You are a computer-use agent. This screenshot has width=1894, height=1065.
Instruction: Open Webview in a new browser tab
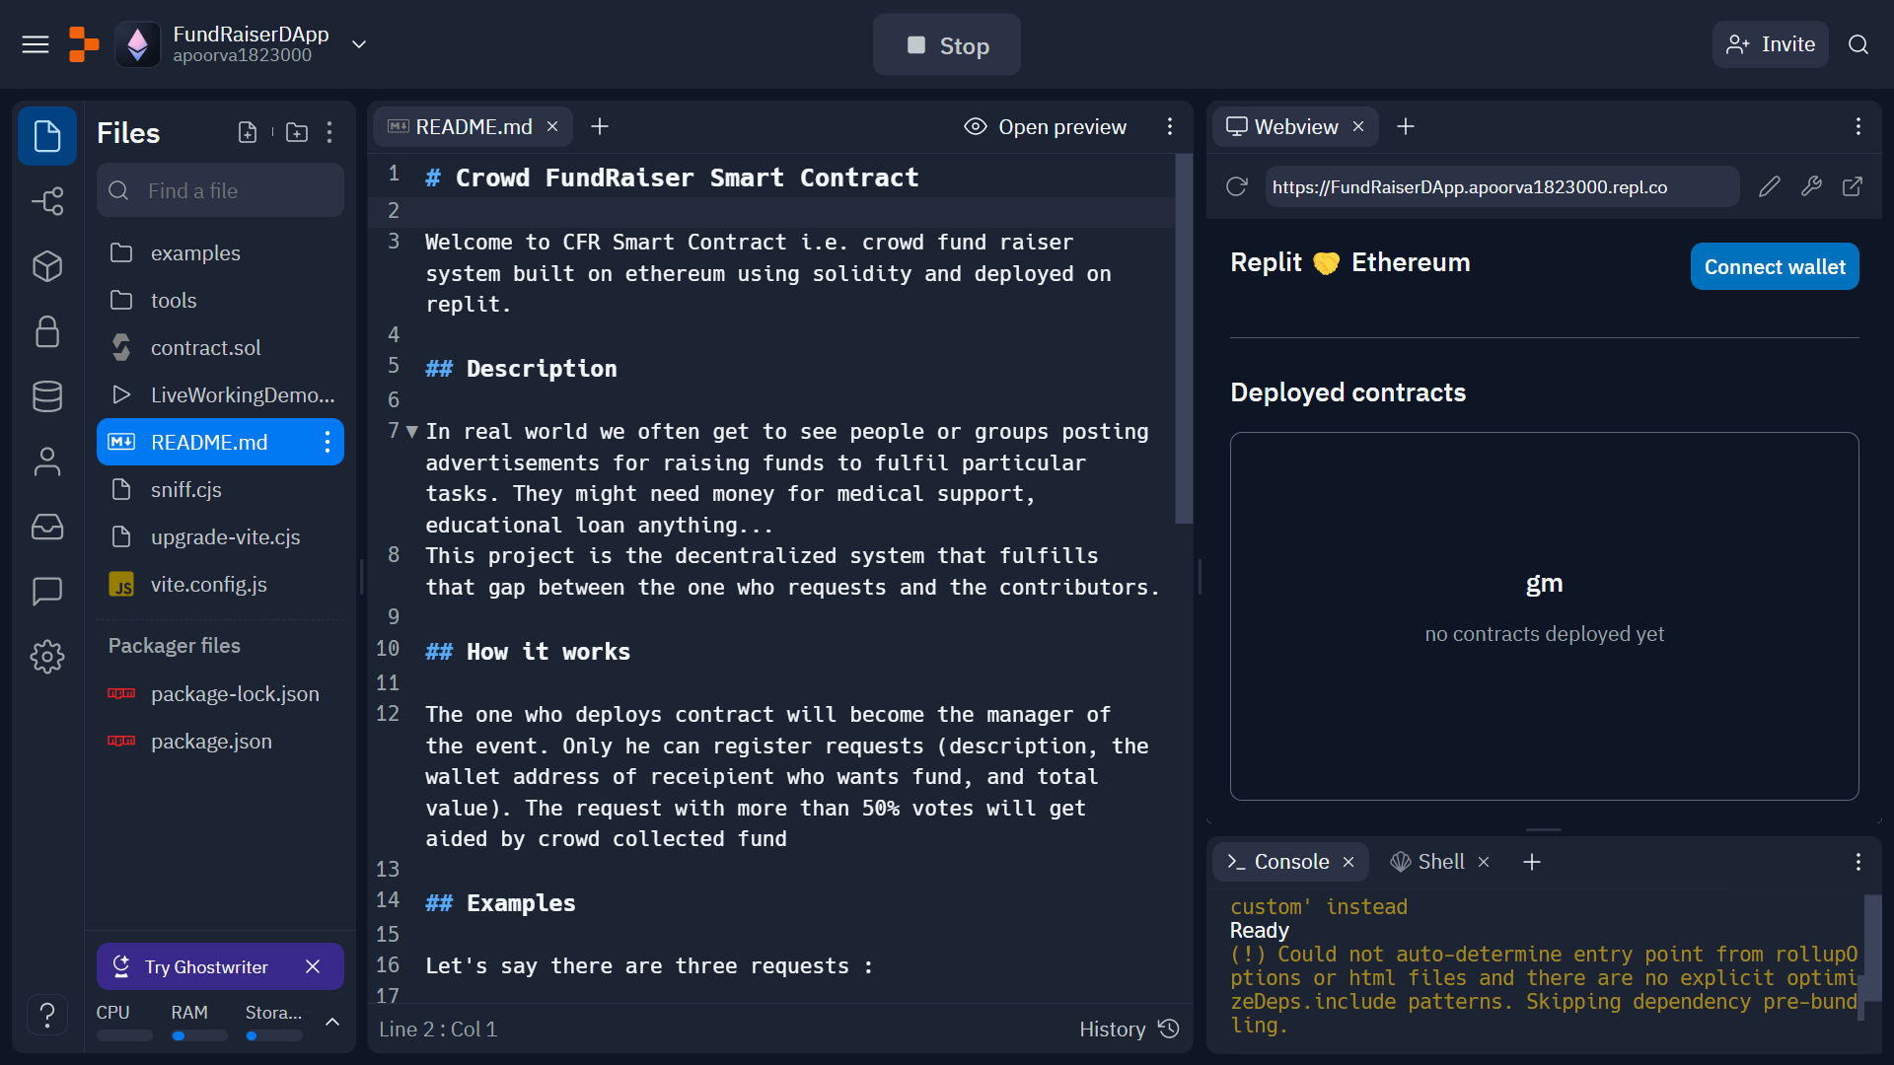click(1853, 186)
